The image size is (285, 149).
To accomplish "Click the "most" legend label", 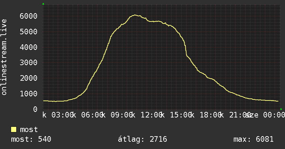I will (29, 130).
